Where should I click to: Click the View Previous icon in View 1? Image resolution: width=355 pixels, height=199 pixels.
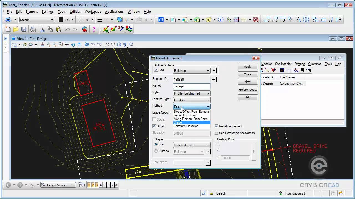(x=93, y=44)
